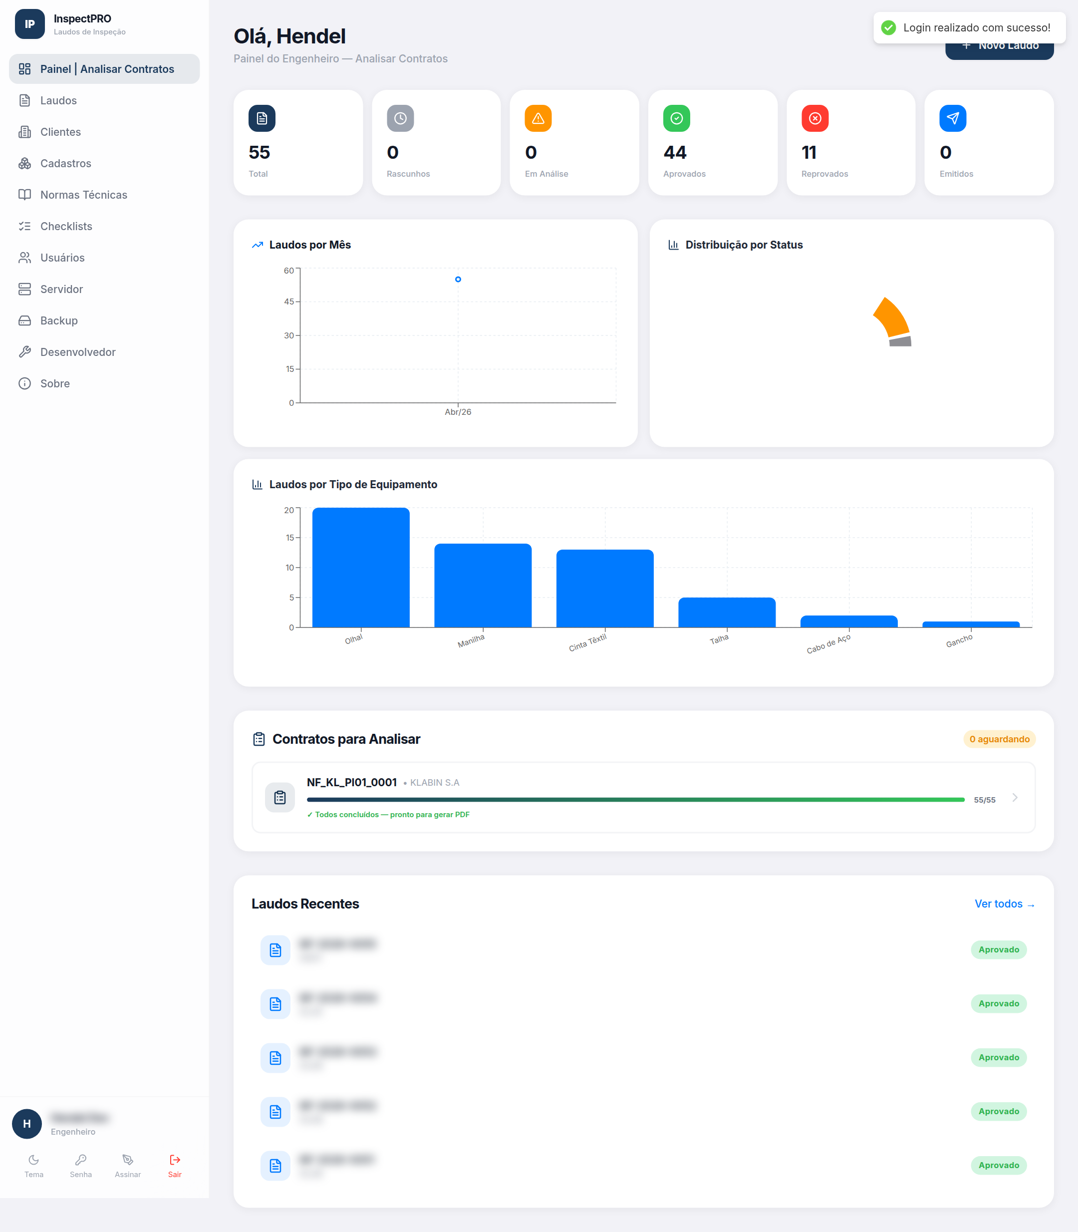This screenshot has height=1232, width=1078.
Task: Open the Laudos section
Action: (58, 100)
